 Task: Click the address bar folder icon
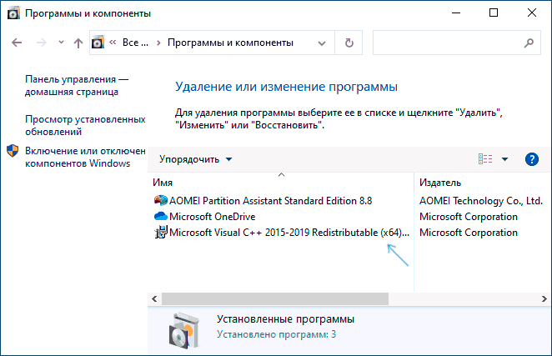(98, 43)
